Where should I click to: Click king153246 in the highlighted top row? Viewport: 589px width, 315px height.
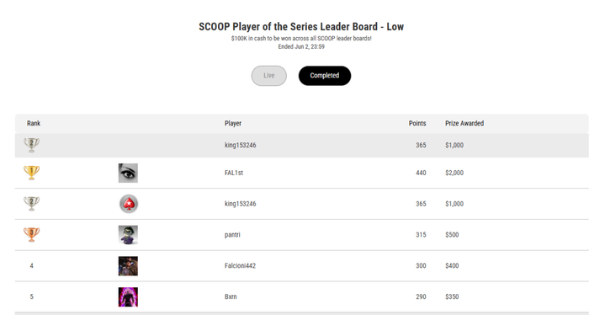click(241, 145)
